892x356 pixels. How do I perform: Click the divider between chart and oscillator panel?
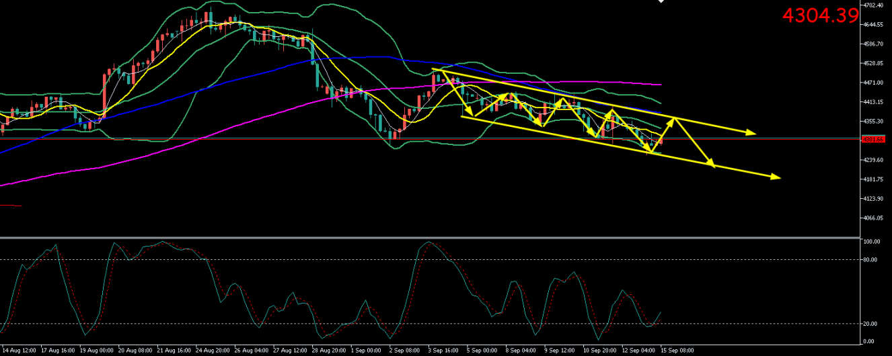coord(431,238)
